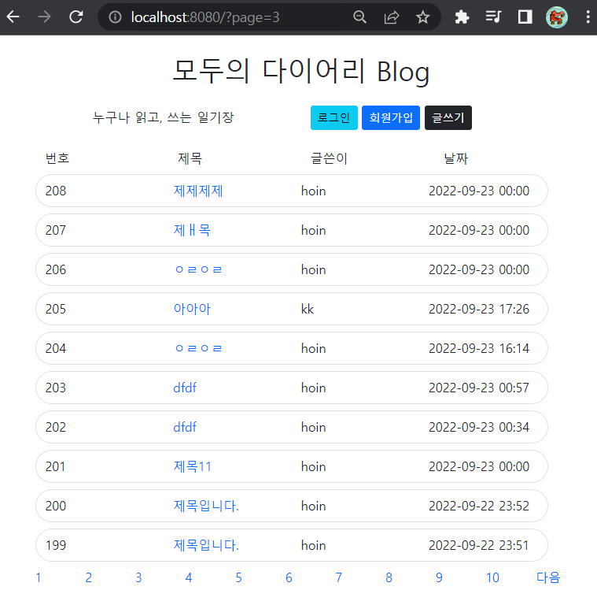The height and width of the screenshot is (605, 597).
Task: Open post 206 titled ㅇㄹㅇㄹ
Action: tap(198, 269)
